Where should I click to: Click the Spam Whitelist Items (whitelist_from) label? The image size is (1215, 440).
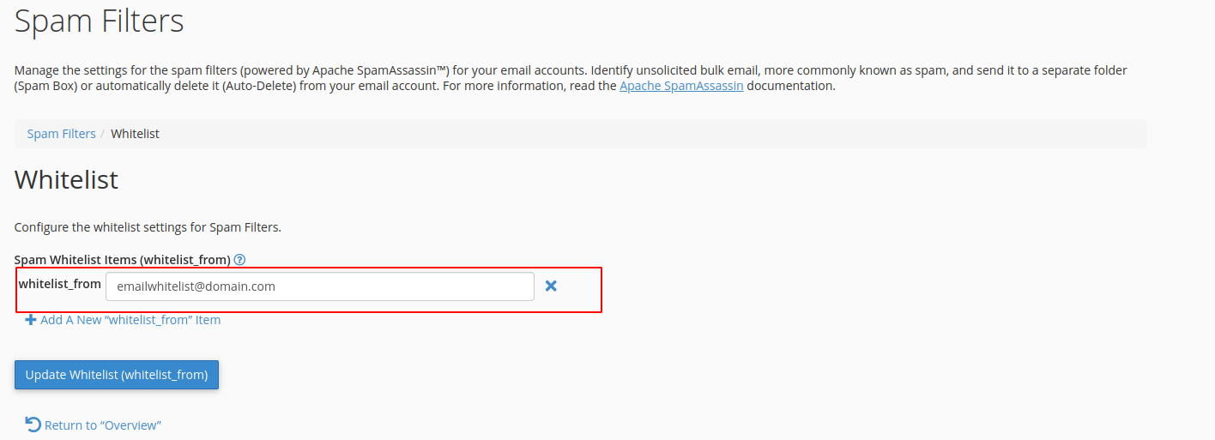pos(123,259)
